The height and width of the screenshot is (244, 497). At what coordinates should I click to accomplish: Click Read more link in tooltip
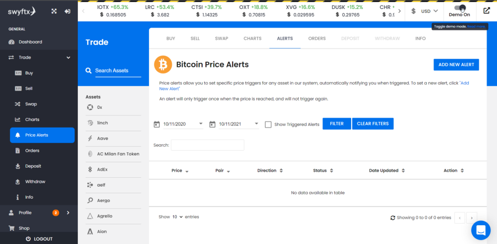click(476, 26)
